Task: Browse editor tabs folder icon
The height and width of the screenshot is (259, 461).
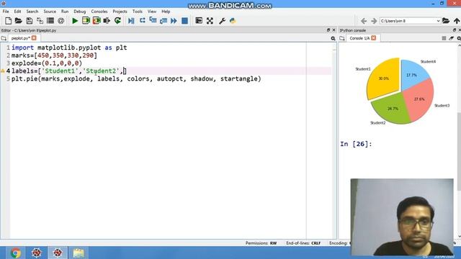Action: pyautogui.click(x=4, y=38)
